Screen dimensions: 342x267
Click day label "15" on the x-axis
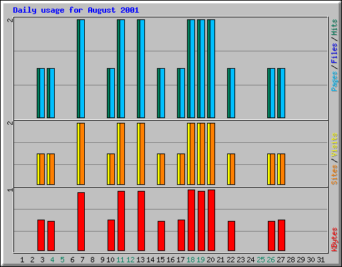tap(160, 260)
